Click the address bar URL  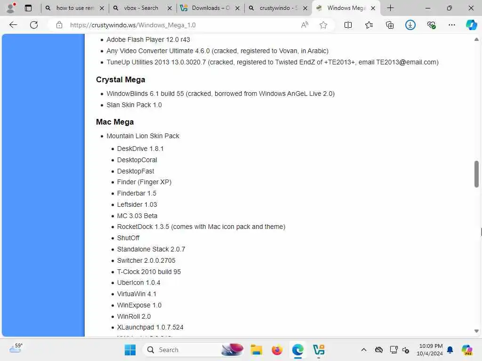click(132, 25)
